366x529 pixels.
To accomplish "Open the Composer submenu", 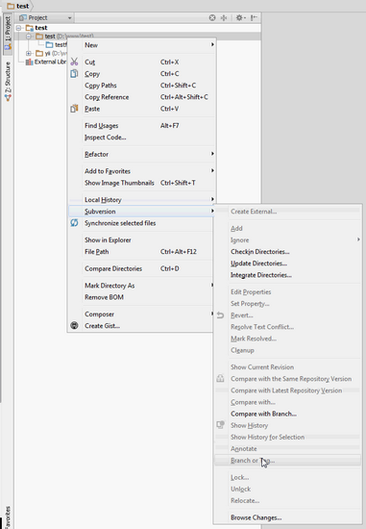I will click(99, 315).
